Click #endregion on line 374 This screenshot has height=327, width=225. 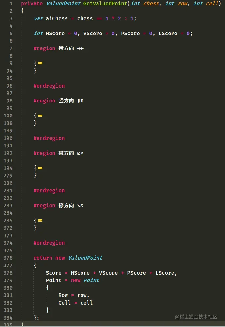[49, 243]
